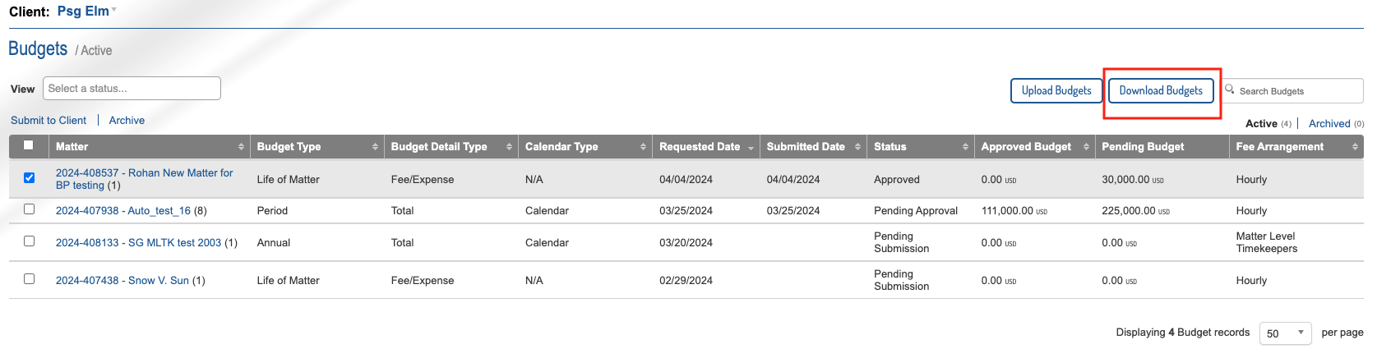The height and width of the screenshot is (358, 1377).
Task: Toggle the select-all header checkbox
Action: click(x=29, y=145)
